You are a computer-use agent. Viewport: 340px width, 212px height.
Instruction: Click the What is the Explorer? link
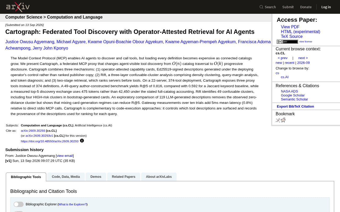point(73,204)
